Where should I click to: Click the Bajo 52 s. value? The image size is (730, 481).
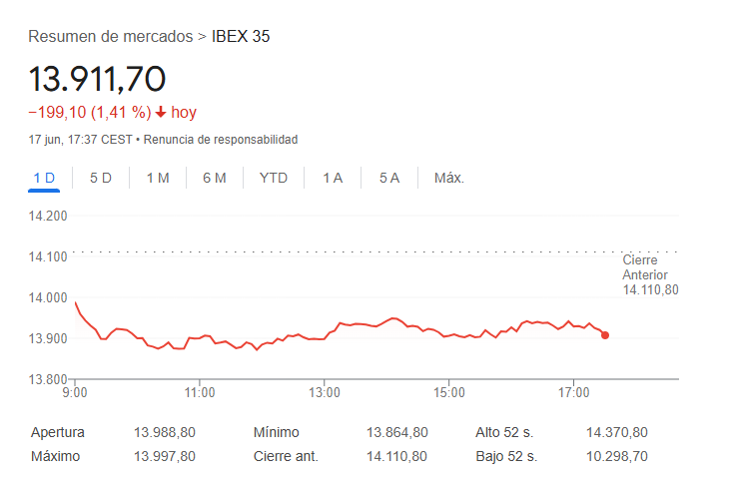pos(617,456)
